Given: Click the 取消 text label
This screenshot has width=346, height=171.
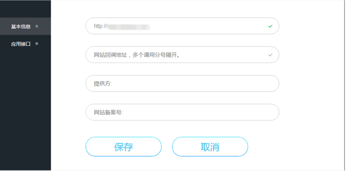Looking at the screenshot, I should (210, 147).
